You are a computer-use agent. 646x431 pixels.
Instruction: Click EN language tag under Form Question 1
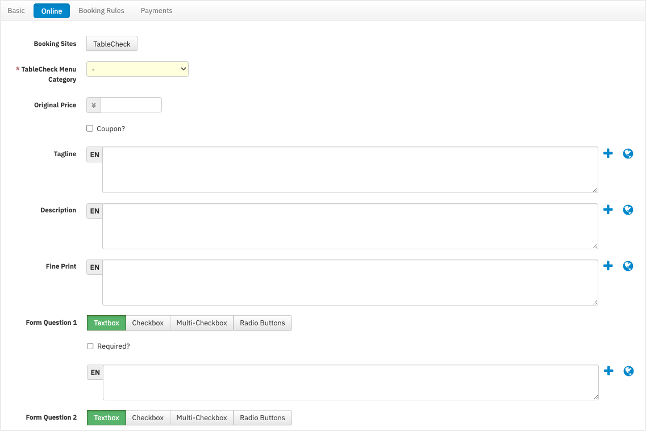[95, 372]
